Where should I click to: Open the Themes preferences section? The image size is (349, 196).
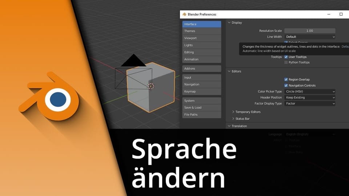(202, 31)
